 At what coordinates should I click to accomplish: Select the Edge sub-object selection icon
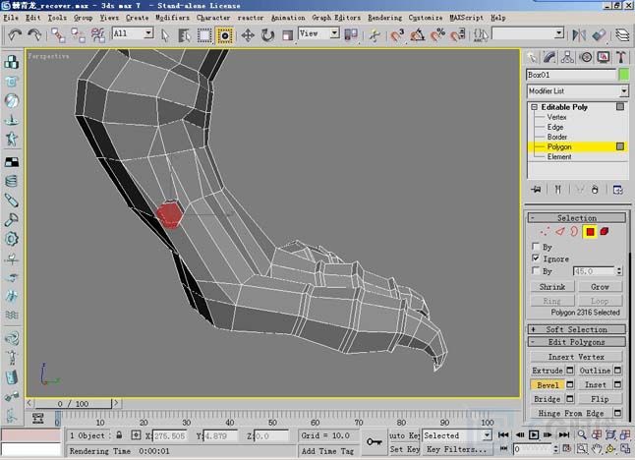560,232
